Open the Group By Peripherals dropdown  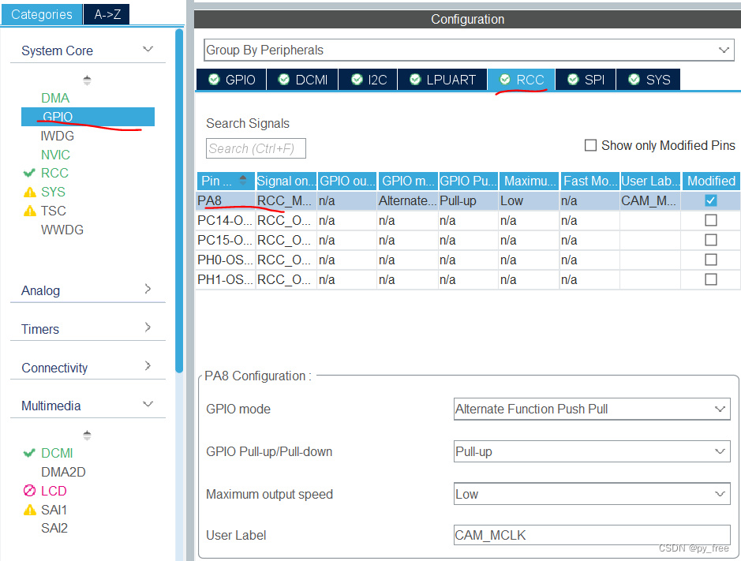(x=470, y=50)
